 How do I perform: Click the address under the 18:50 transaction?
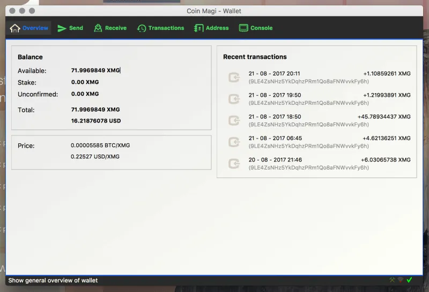click(309, 125)
